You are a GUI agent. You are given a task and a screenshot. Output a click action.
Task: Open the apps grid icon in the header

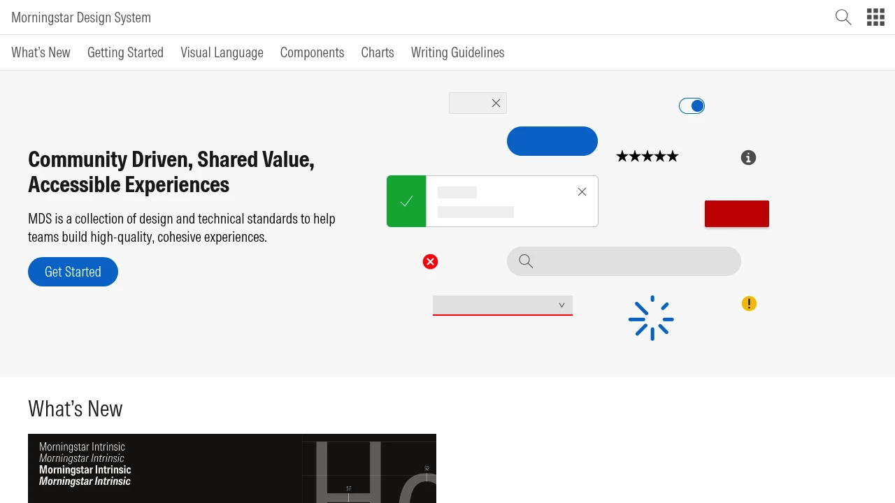(x=875, y=17)
